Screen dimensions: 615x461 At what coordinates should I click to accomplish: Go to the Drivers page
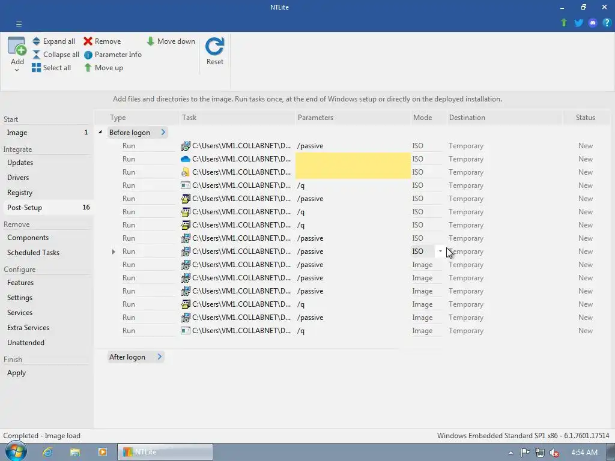[x=47, y=178]
